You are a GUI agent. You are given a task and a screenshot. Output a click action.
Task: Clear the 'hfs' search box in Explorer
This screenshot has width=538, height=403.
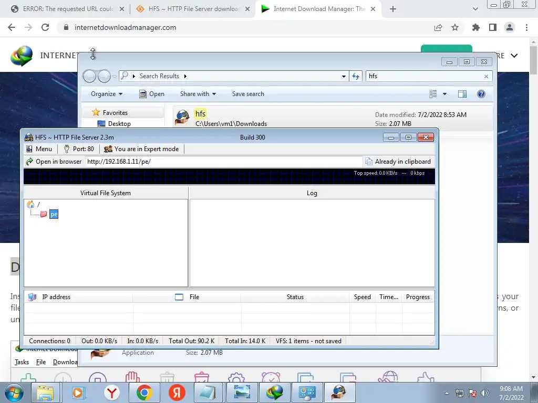coord(486,77)
